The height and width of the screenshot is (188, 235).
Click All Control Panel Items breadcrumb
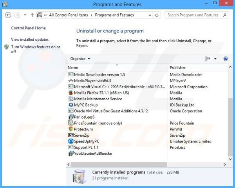pos(68,15)
